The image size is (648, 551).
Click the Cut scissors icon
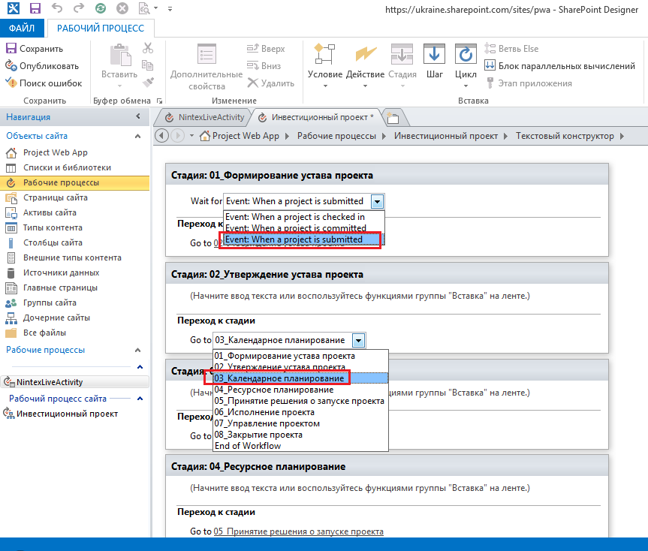coord(147,48)
